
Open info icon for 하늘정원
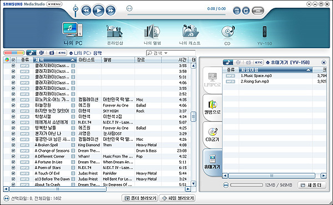coord(73,105)
